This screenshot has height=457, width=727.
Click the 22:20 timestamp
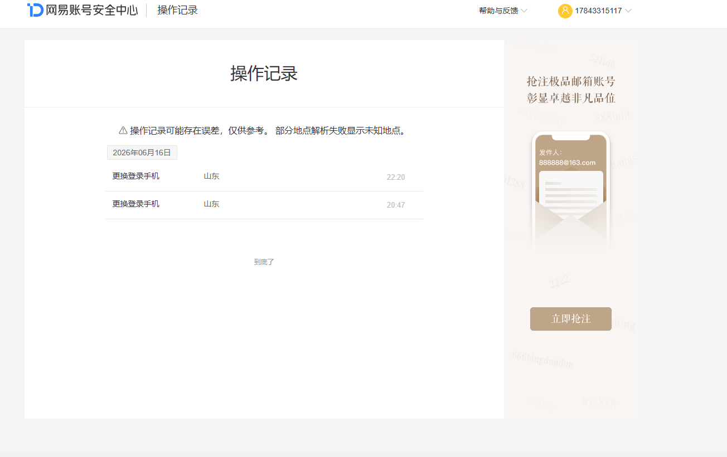point(396,177)
